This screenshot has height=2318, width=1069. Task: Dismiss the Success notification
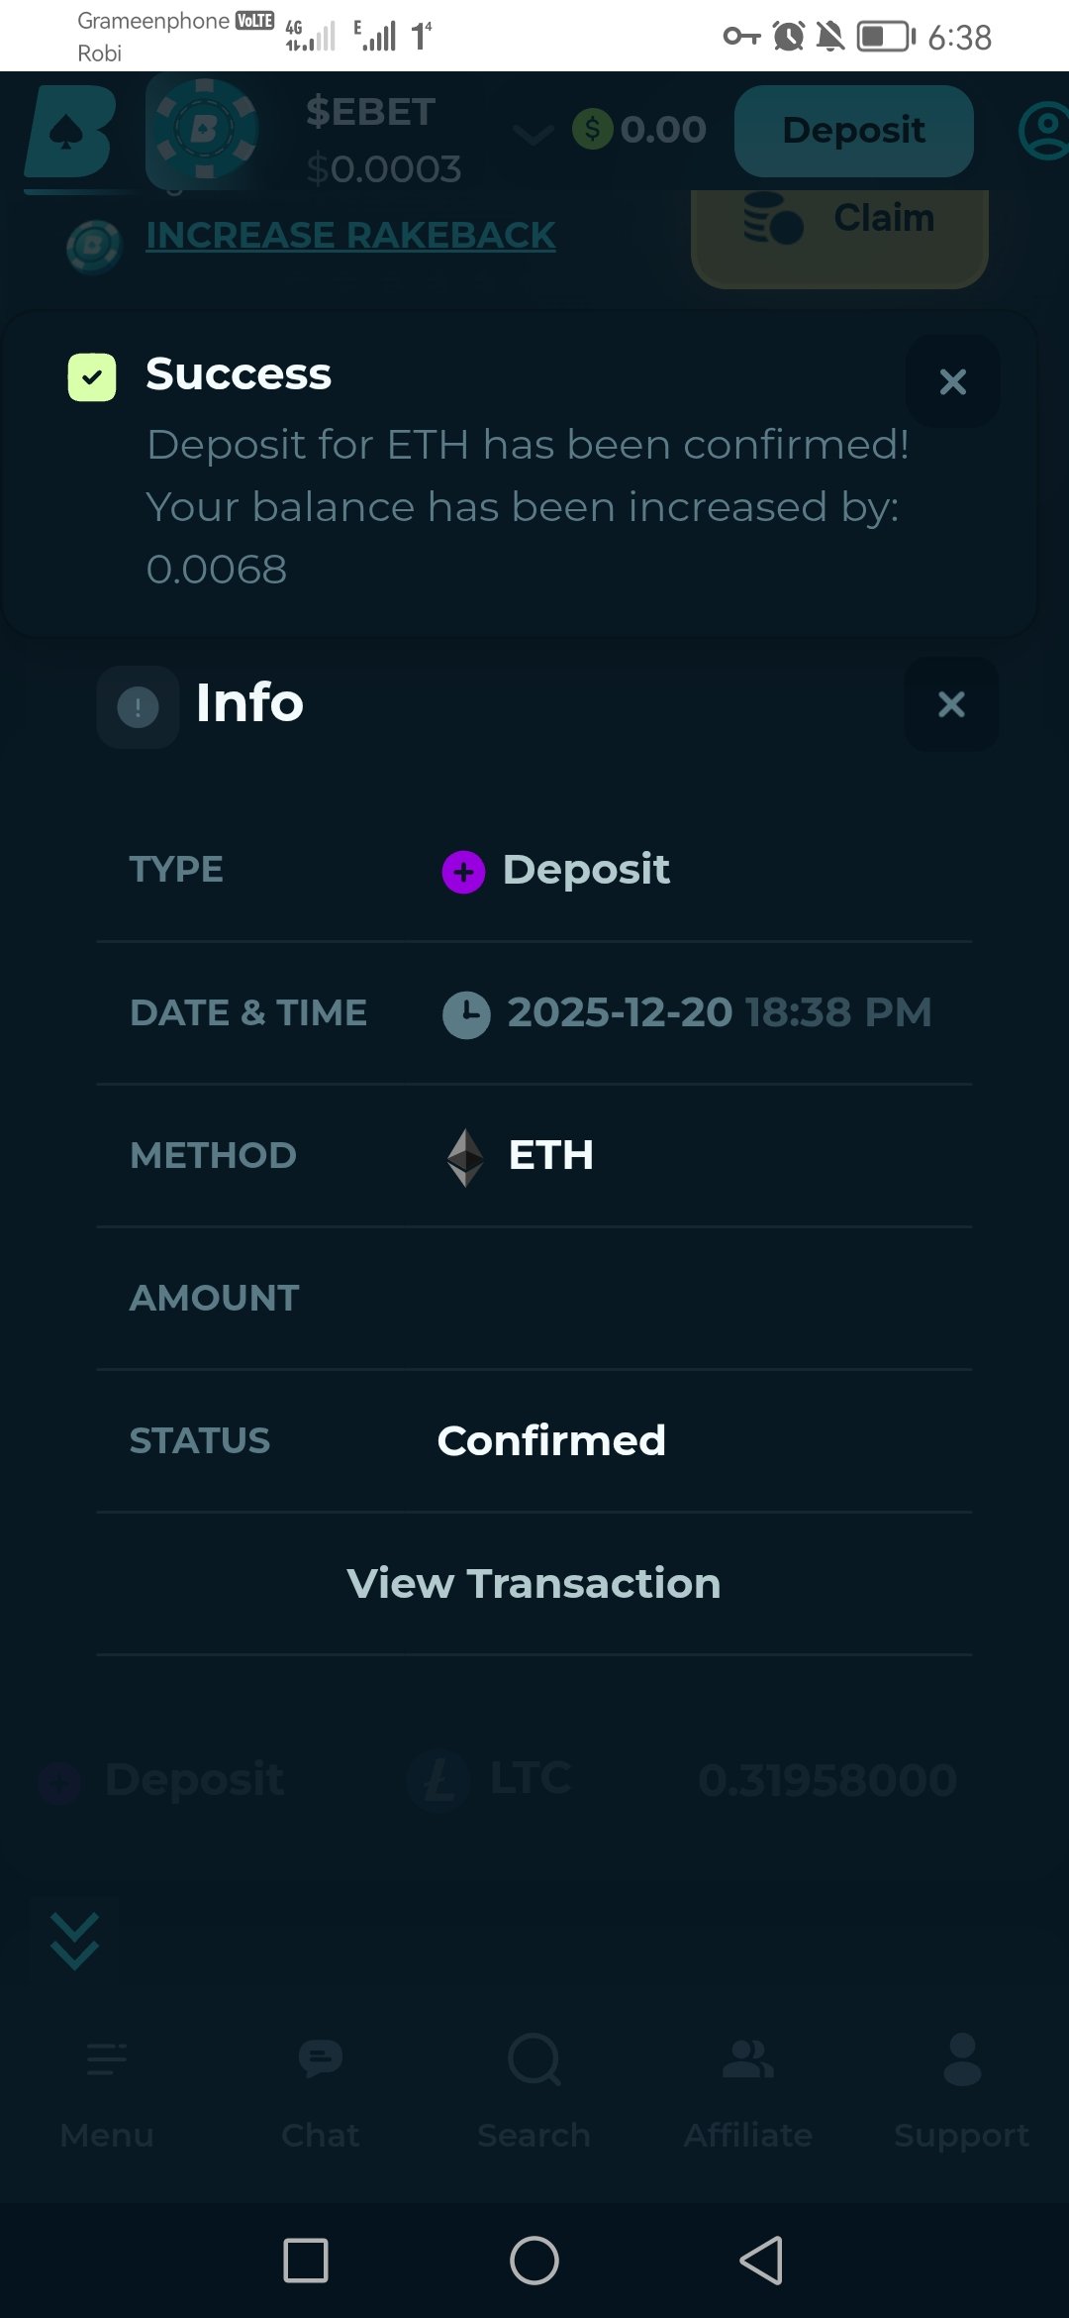click(x=952, y=381)
